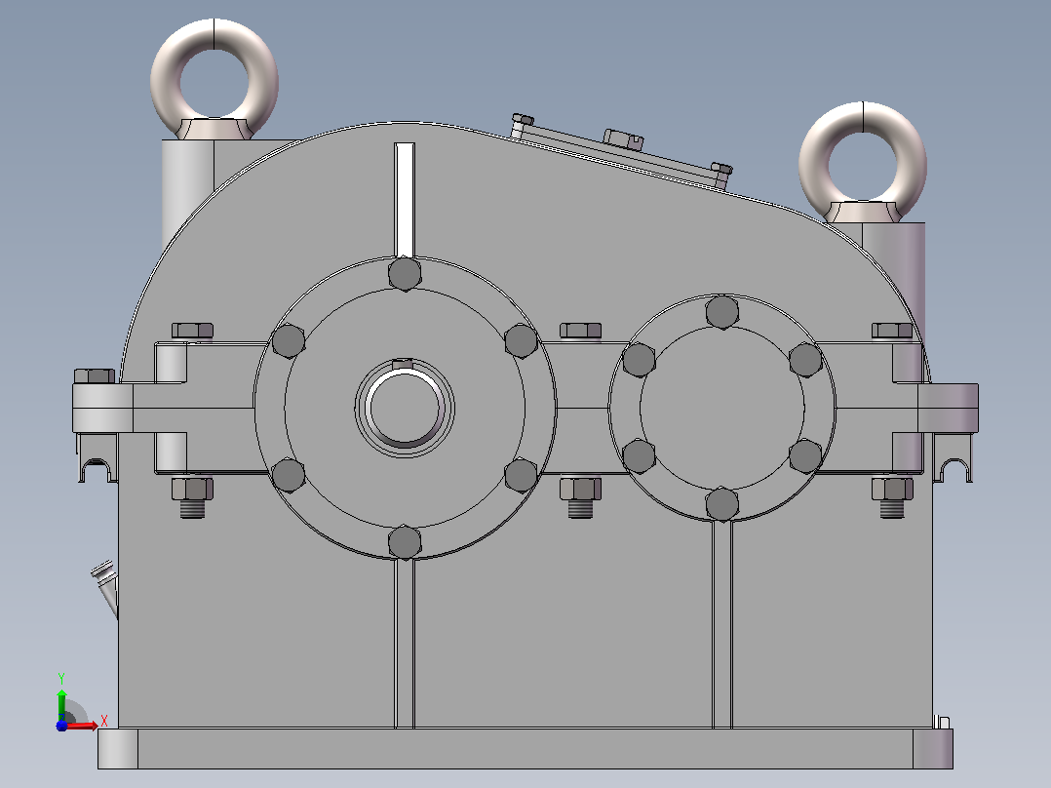Select the hollow shaft bore in the large bearing cap

(x=405, y=407)
